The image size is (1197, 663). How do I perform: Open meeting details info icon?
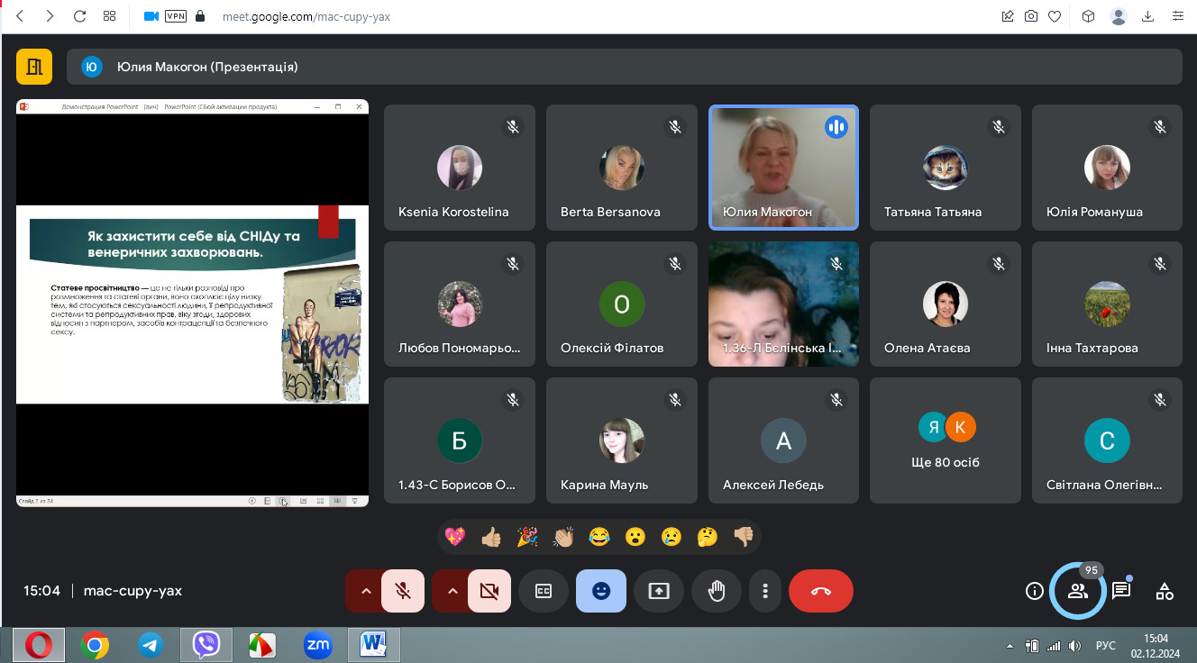[1035, 591]
